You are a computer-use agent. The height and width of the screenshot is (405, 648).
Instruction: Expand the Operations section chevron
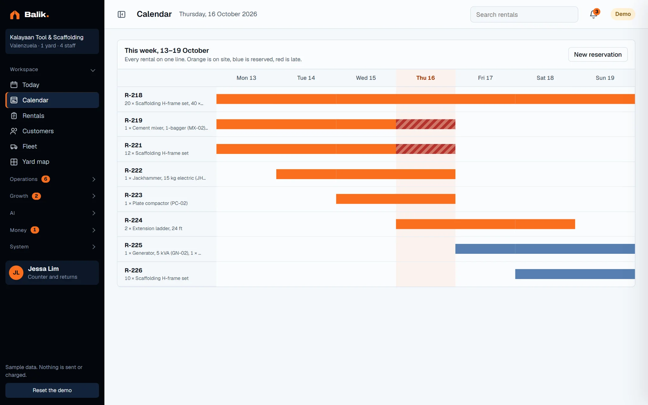[94, 179]
